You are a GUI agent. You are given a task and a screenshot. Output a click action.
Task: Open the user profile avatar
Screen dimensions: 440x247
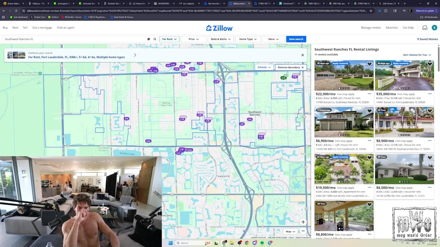[434, 28]
